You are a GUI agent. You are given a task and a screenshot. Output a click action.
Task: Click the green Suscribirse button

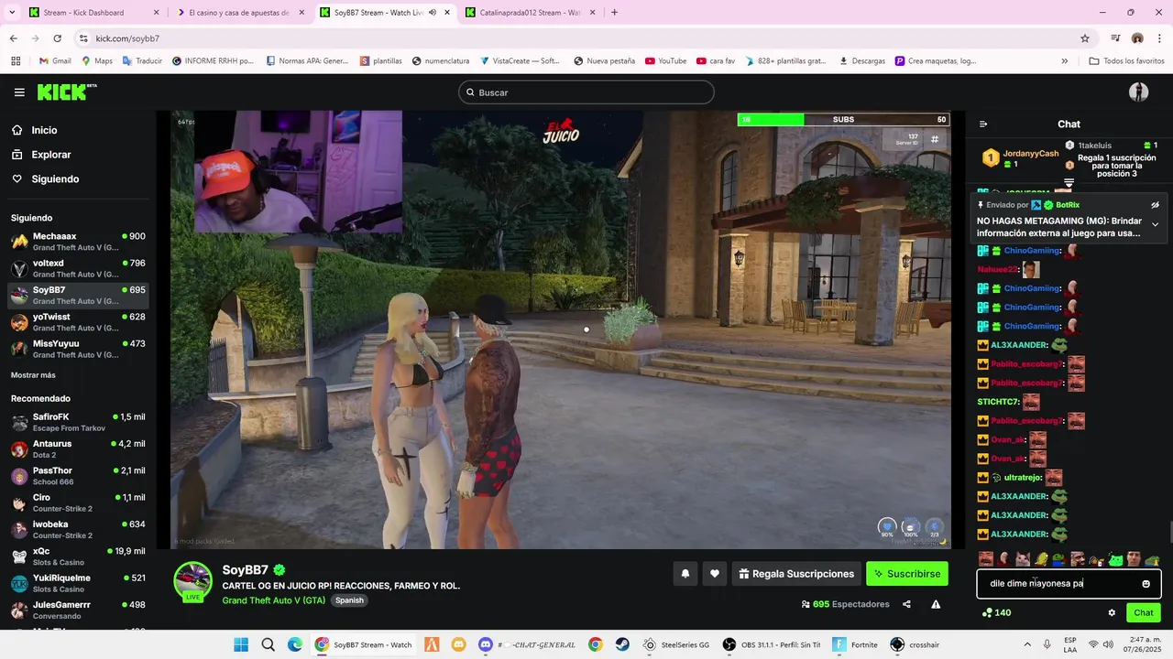pyautogui.click(x=906, y=574)
